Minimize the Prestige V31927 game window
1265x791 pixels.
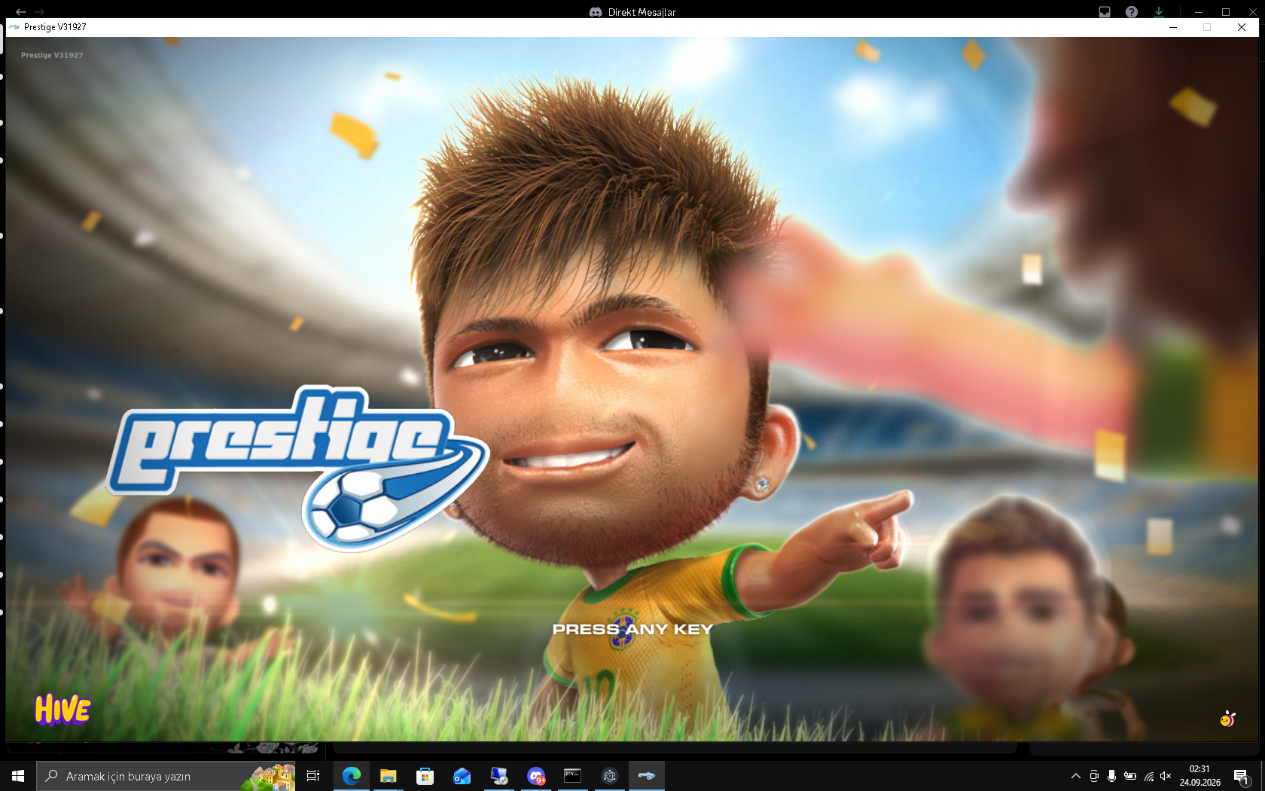point(1173,27)
